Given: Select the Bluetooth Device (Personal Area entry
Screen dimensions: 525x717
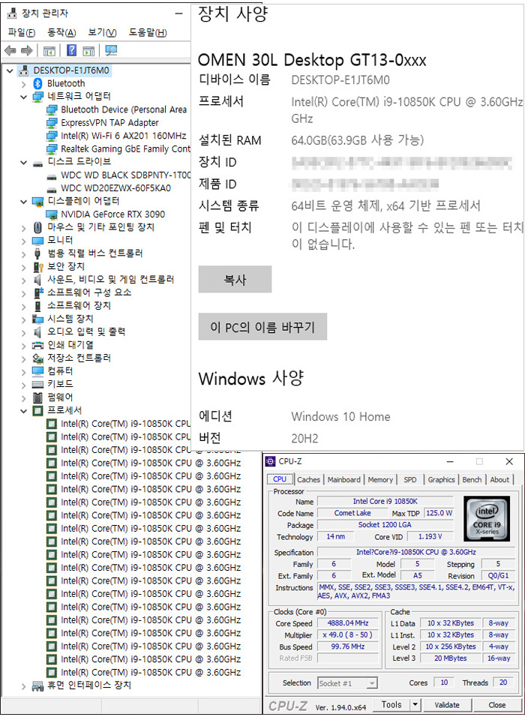Looking at the screenshot, I should 124,109.
